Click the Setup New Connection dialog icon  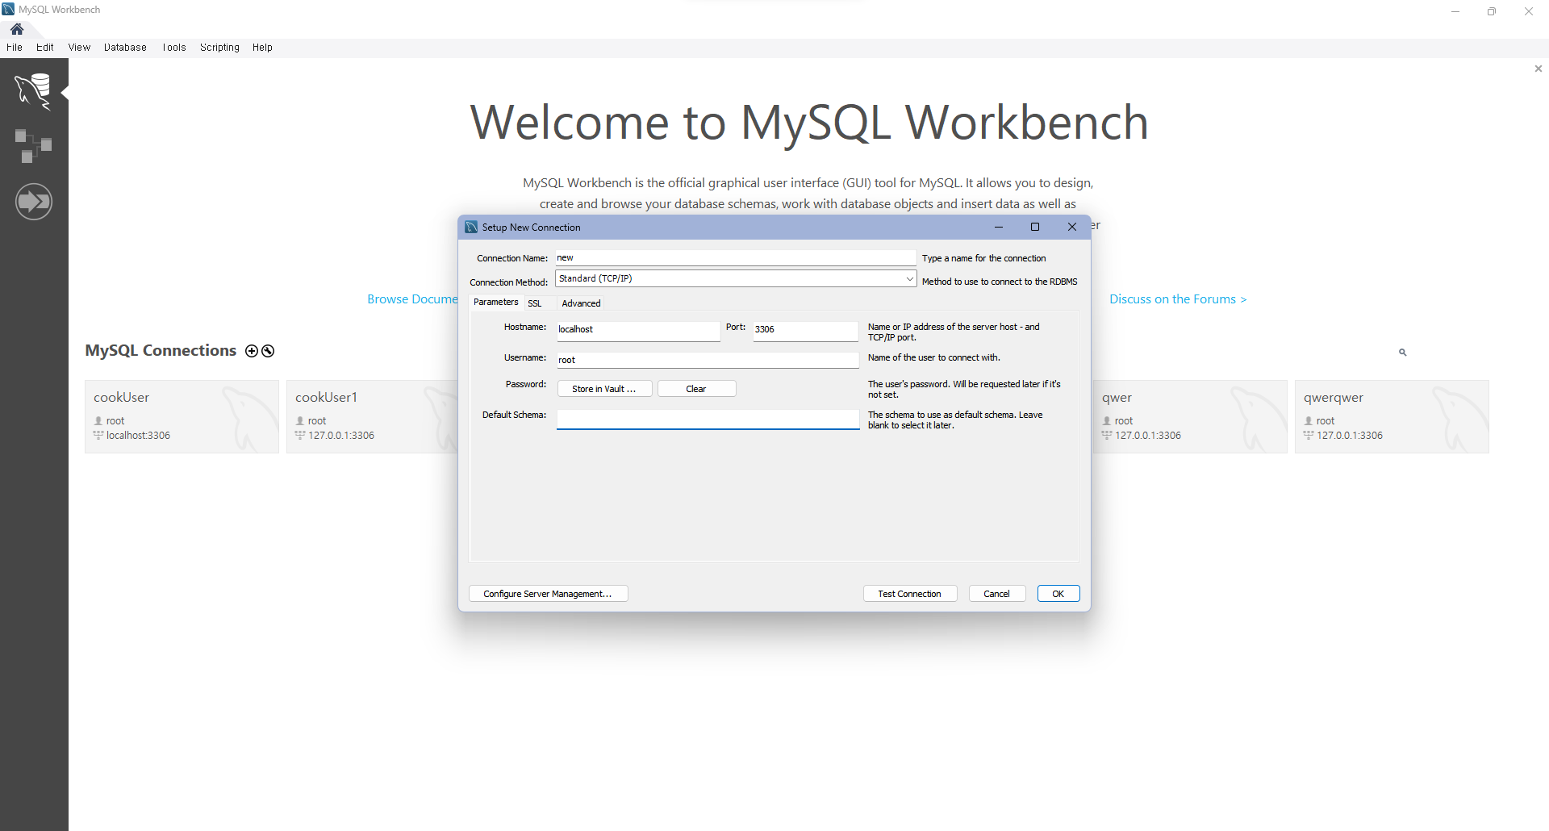coord(472,228)
